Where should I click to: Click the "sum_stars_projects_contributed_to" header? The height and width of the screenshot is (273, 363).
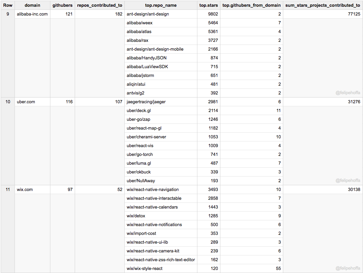(322, 5)
